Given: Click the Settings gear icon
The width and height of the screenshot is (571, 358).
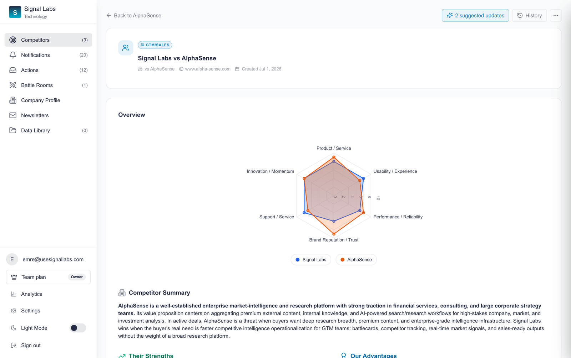Looking at the screenshot, I should (14, 311).
